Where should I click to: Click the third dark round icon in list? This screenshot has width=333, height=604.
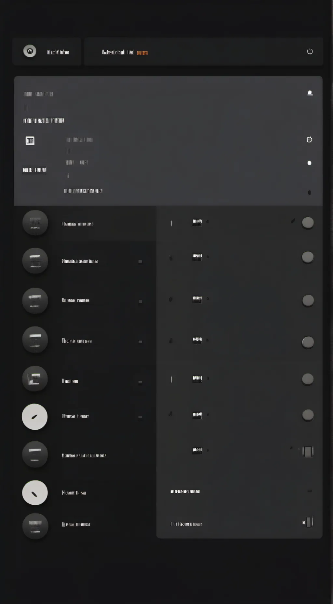click(35, 301)
